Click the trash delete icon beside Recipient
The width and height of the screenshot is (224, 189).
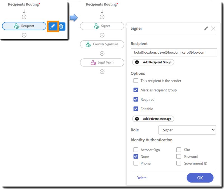pos(62,26)
